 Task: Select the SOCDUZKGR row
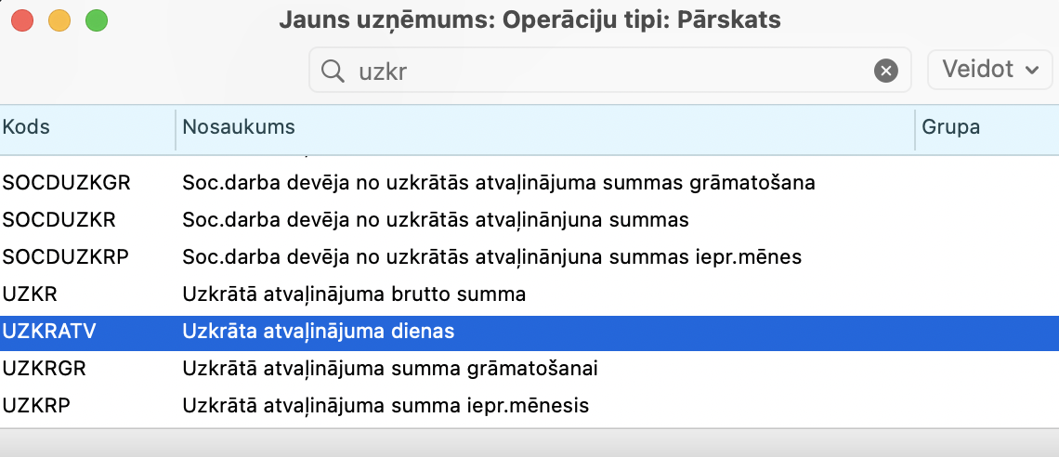pos(67,183)
